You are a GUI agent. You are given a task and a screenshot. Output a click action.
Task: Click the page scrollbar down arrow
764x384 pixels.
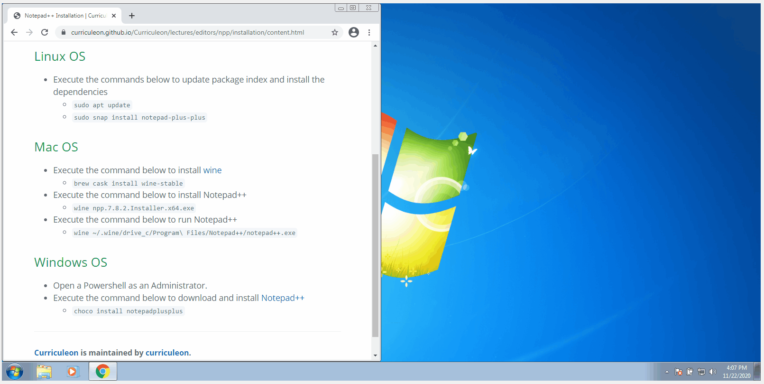click(x=375, y=356)
